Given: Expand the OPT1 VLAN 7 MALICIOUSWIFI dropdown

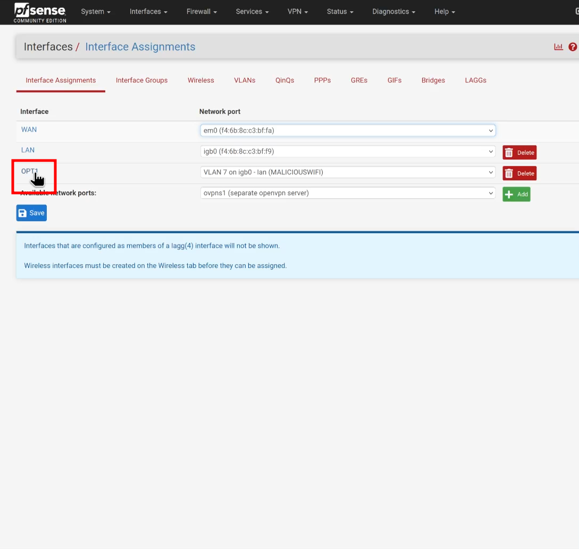Looking at the screenshot, I should [348, 172].
